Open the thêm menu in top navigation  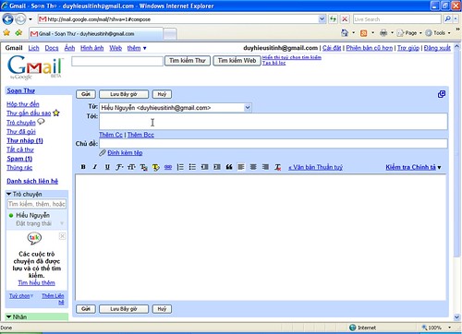(x=137, y=48)
